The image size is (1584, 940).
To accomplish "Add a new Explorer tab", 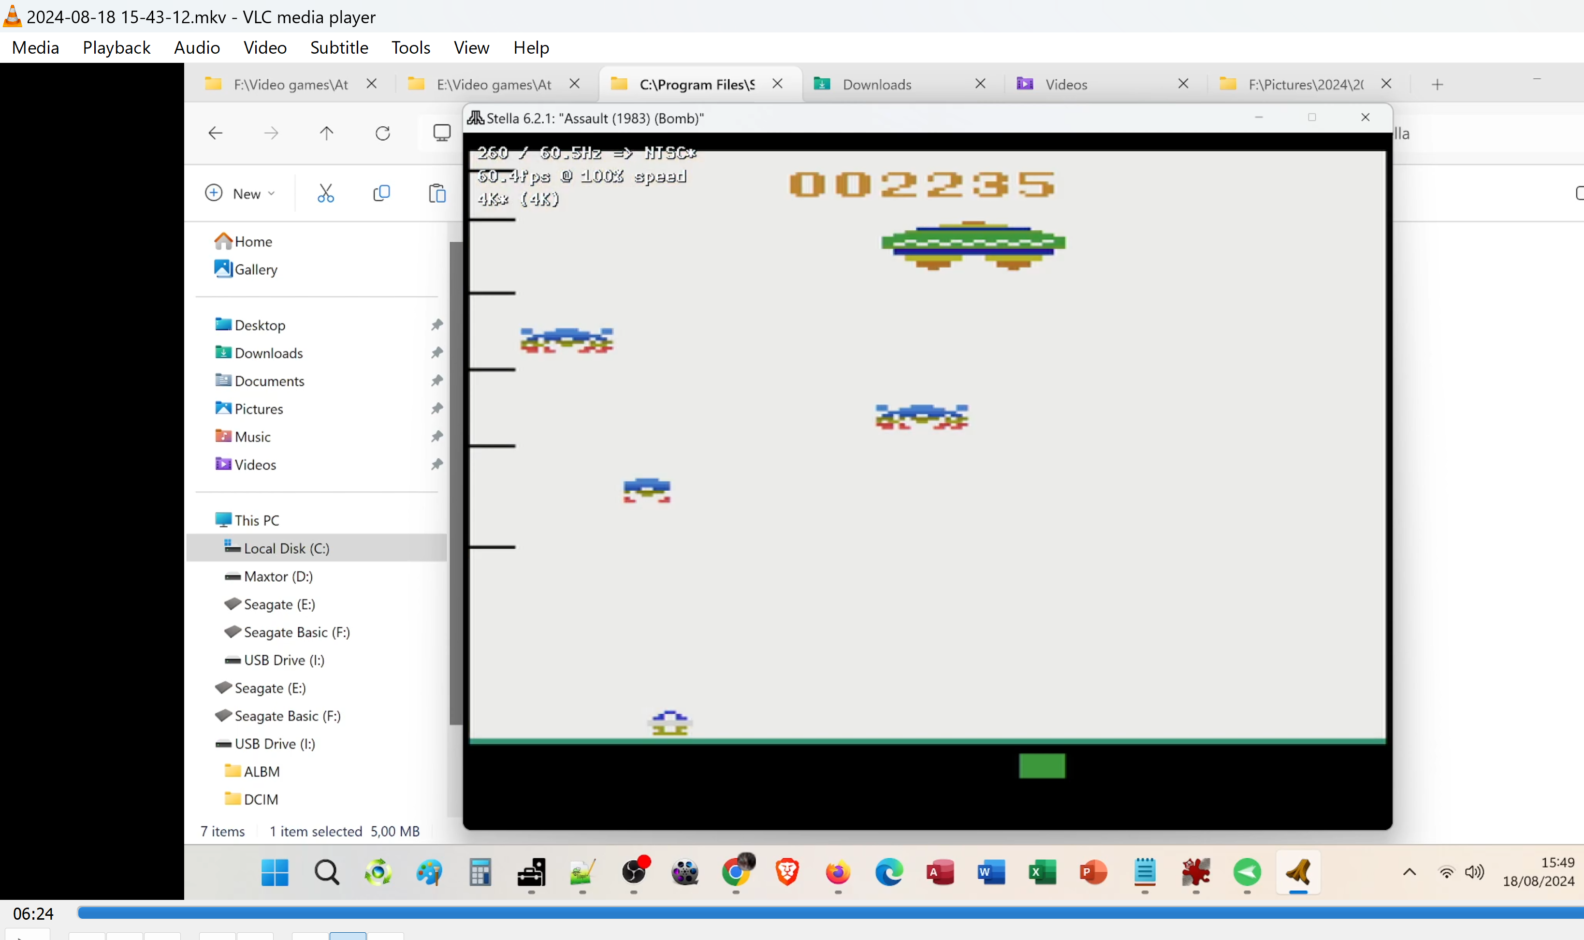I will click(1437, 84).
